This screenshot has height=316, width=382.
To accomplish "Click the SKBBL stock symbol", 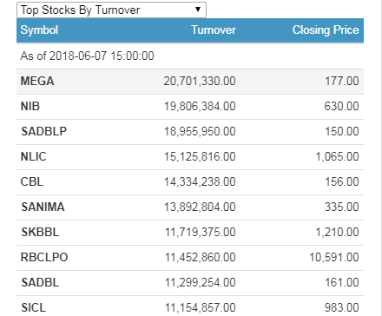I will pos(40,232).
